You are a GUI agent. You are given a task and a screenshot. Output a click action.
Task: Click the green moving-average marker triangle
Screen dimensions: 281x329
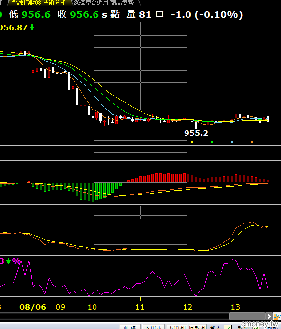(212, 142)
